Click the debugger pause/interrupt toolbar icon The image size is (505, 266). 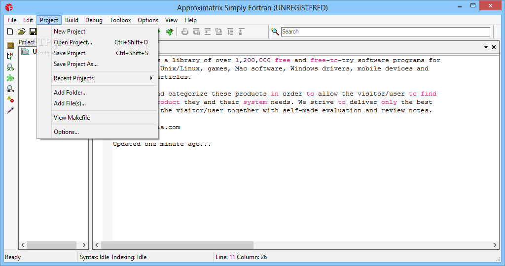point(185,32)
